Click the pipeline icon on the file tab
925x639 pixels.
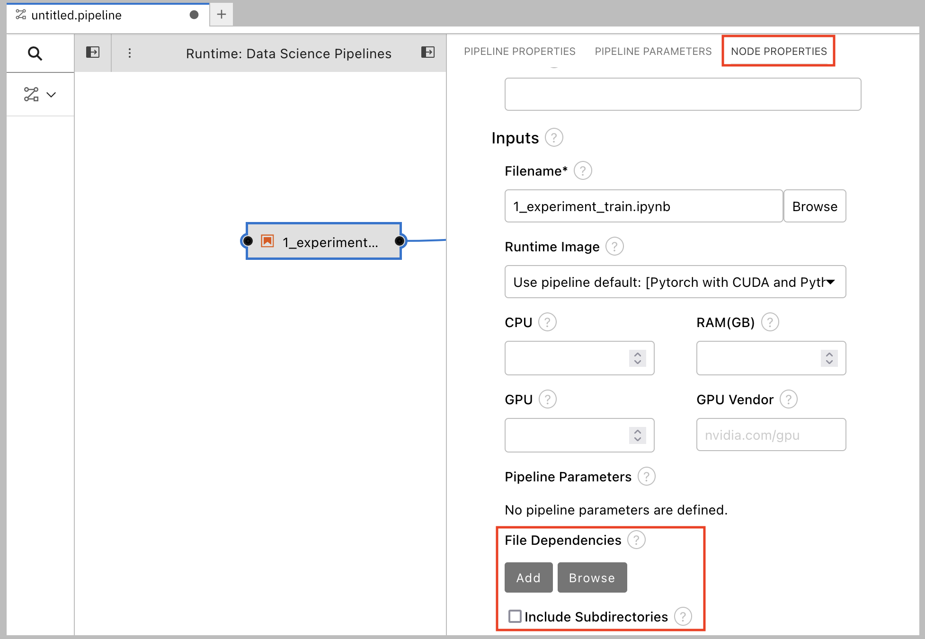tap(21, 15)
